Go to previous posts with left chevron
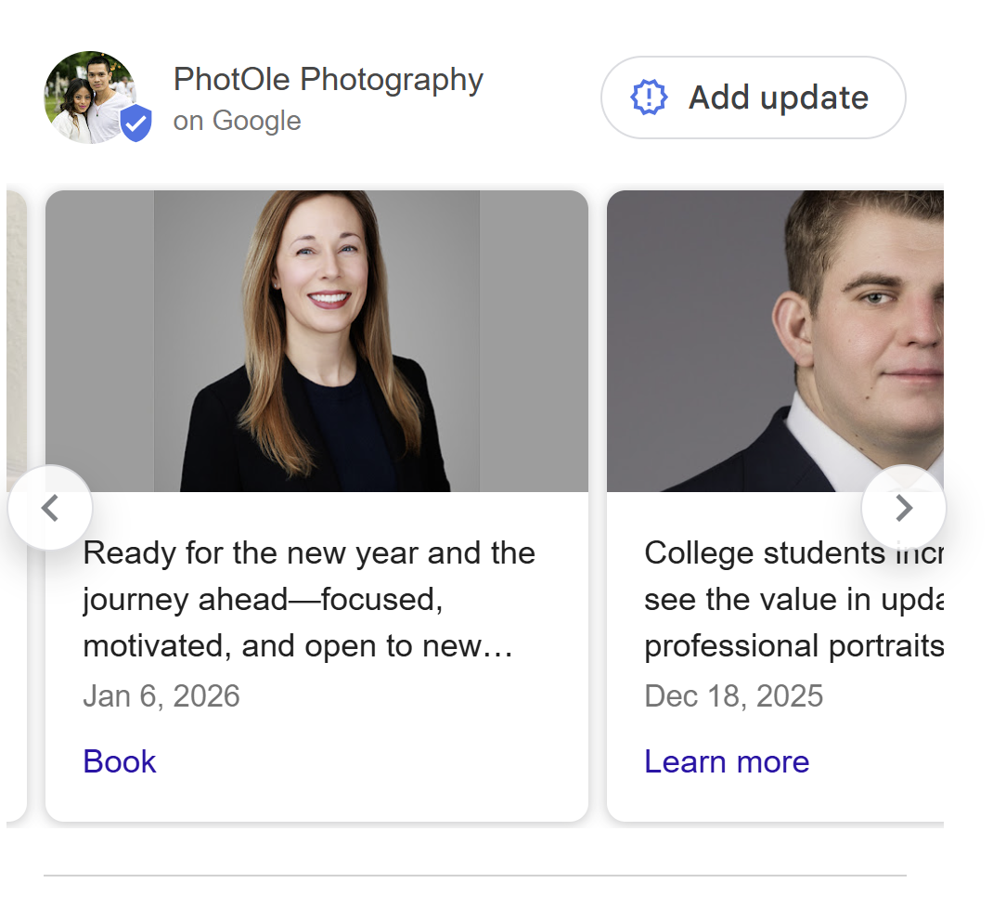Image resolution: width=993 pixels, height=922 pixels. point(50,508)
